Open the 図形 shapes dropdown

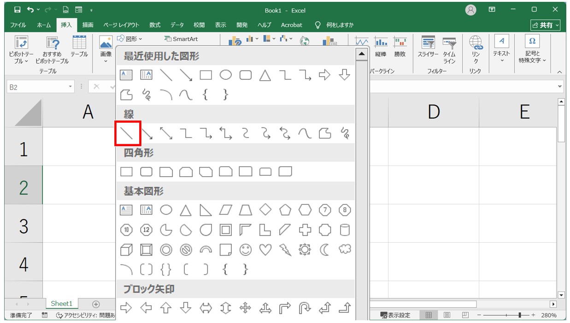click(129, 39)
